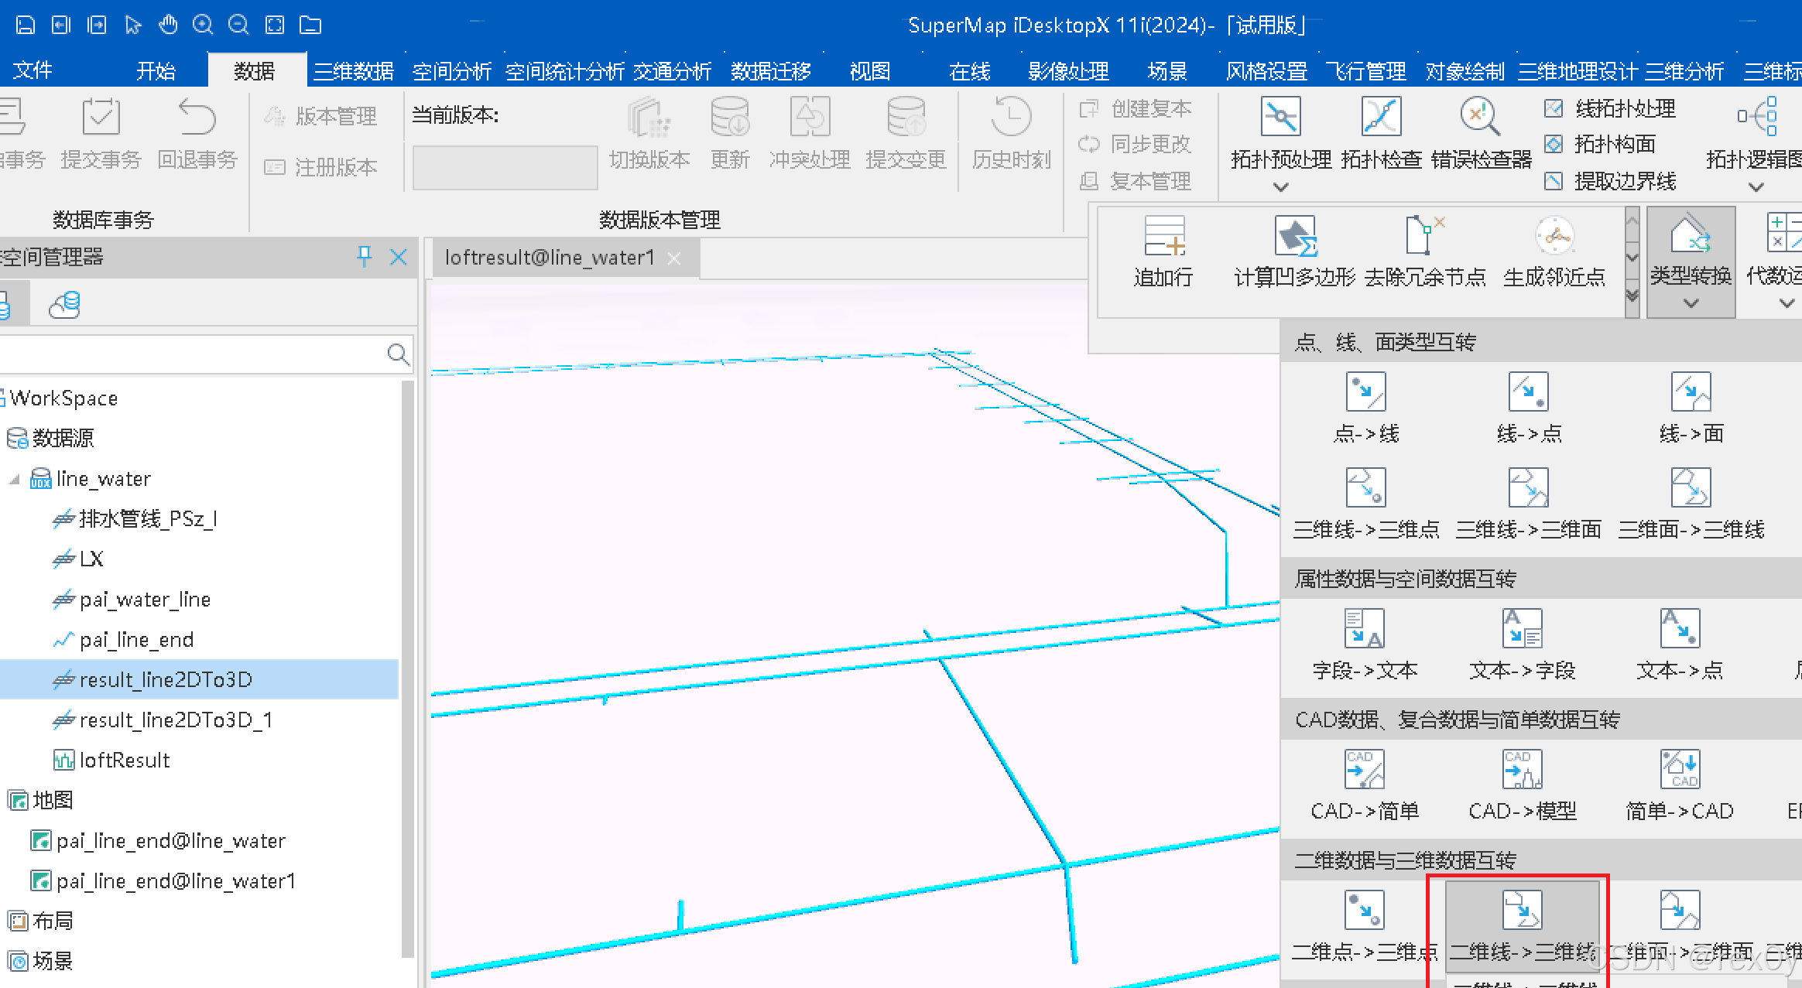Collapse the line_water datasource node
The height and width of the screenshot is (988, 1802).
(x=14, y=480)
